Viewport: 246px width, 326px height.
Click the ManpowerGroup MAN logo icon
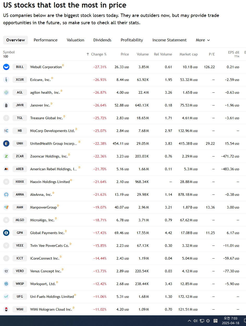tap(6, 207)
